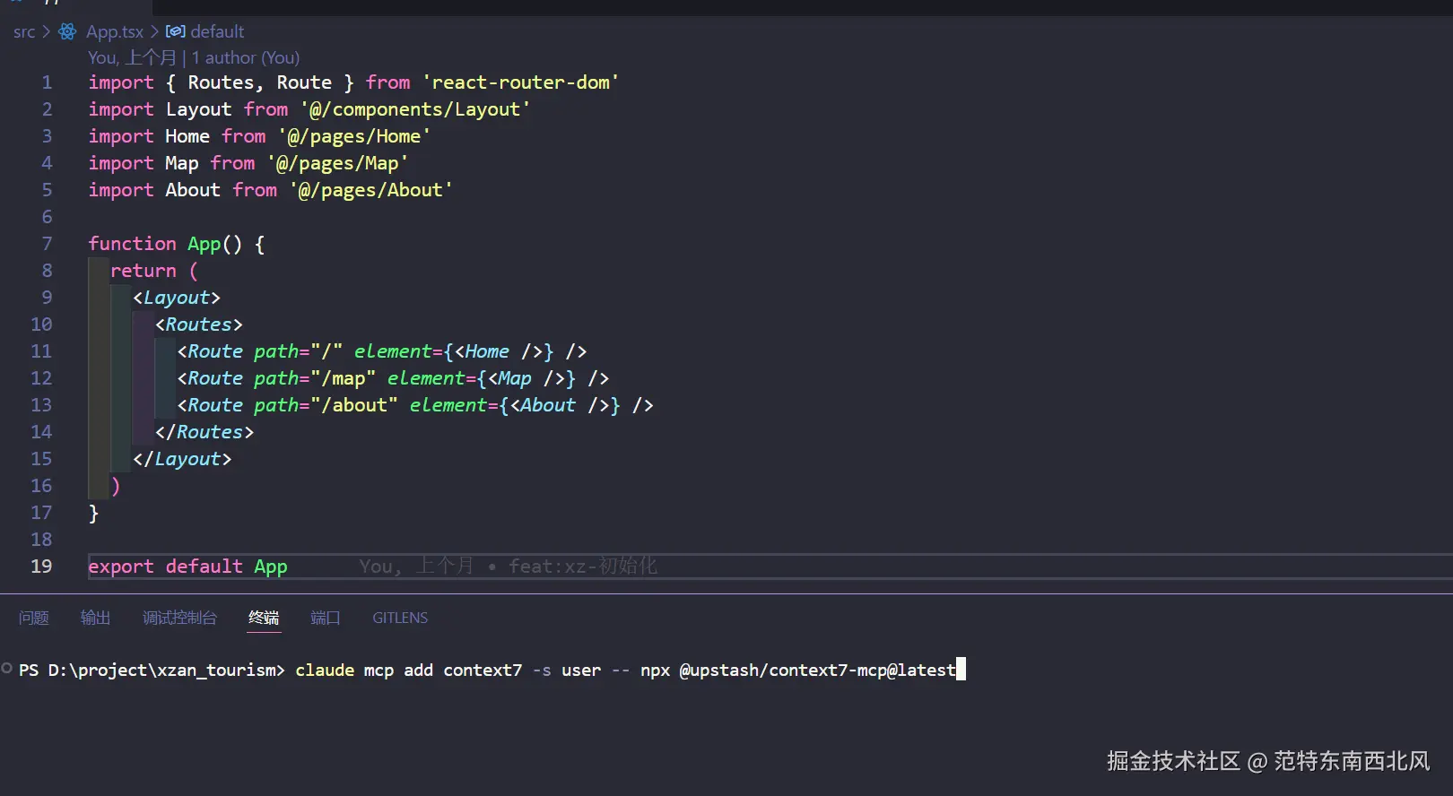Click the Route with path="/"
1453x796 pixels.
tap(382, 351)
